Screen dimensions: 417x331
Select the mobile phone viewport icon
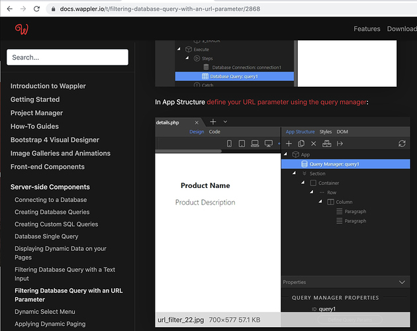[230, 144]
